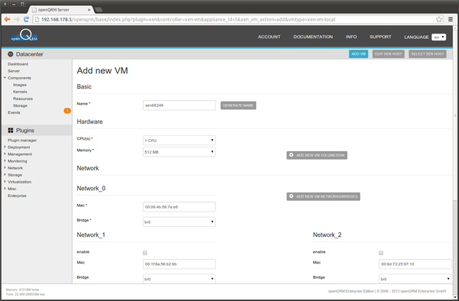Screen dimensions: 459x301
Task: Open Images under Components
Action: [20, 85]
